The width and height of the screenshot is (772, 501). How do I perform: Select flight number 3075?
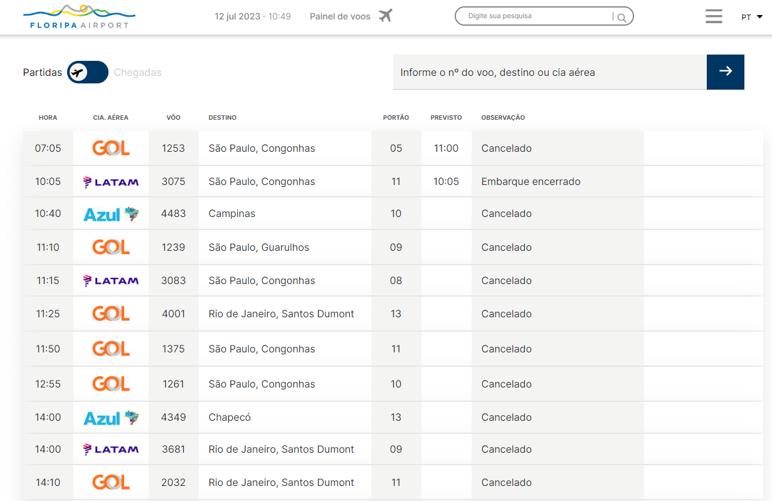173,182
